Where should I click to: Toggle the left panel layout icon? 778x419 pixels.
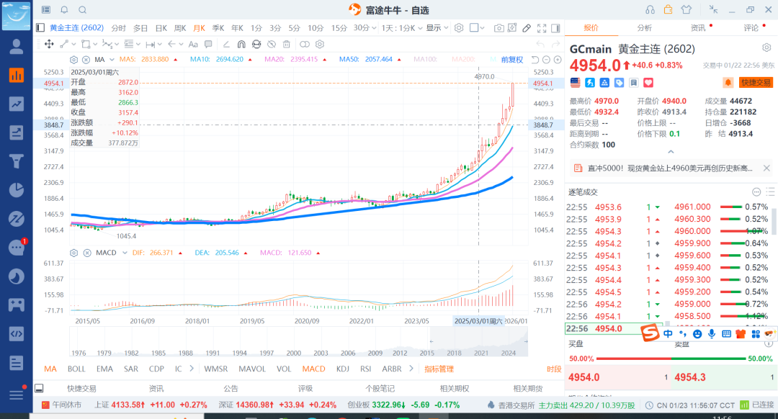pyautogui.click(x=40, y=28)
